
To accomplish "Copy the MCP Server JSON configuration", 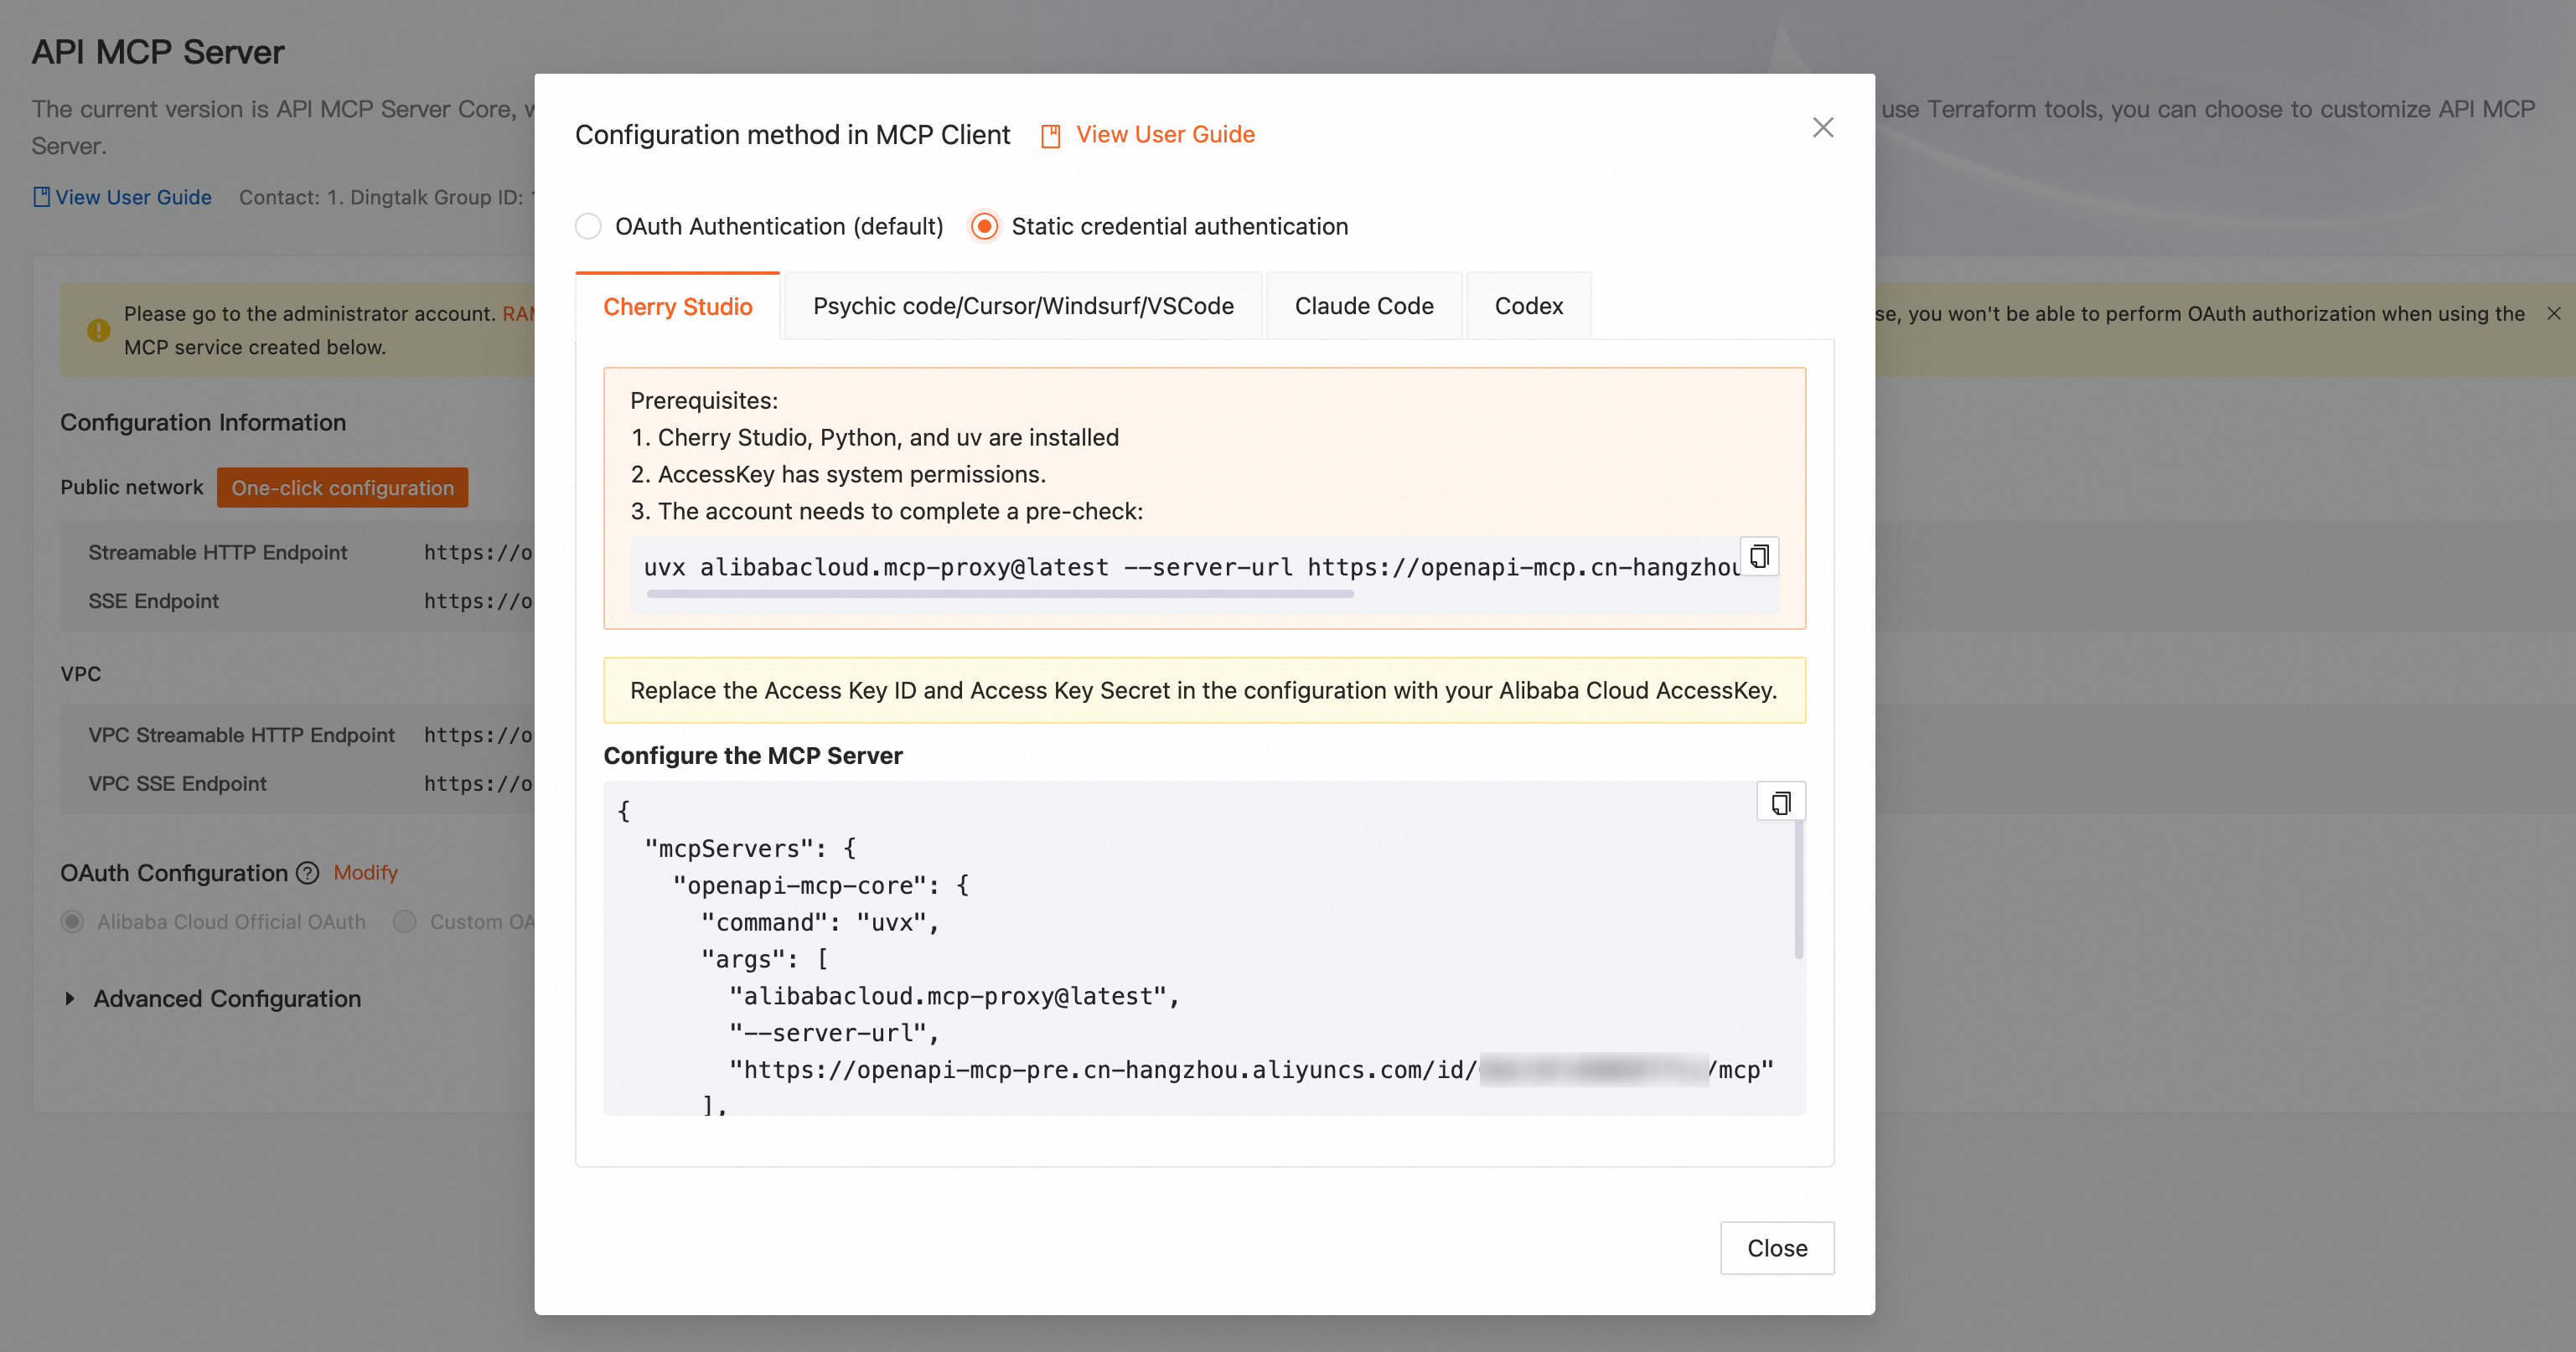I will 1781,802.
